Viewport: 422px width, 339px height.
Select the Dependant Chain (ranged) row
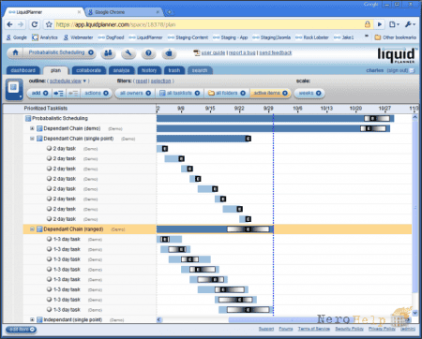click(218, 229)
